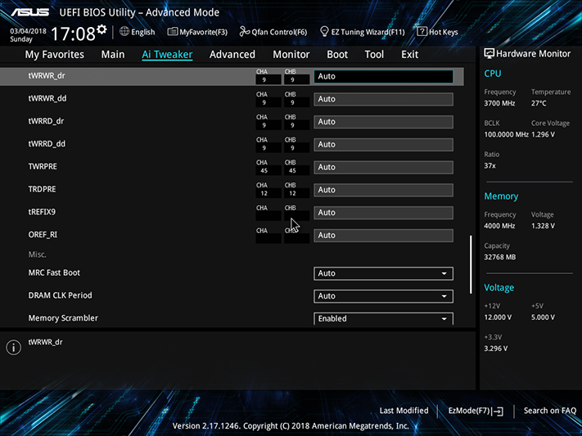Click the settings gear beside the clock

point(102,29)
